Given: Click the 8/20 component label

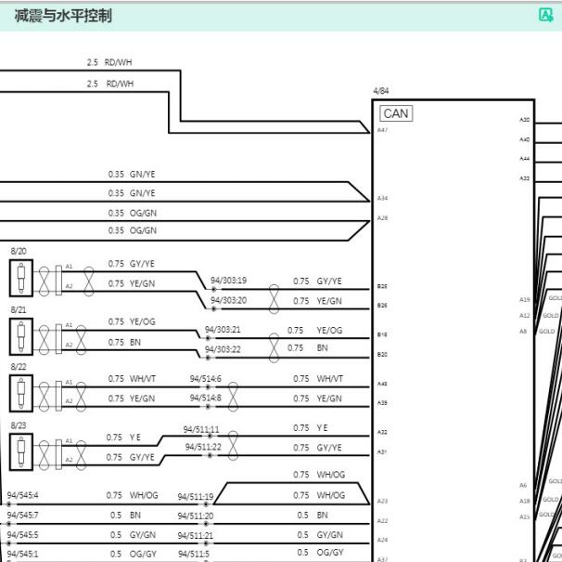Looking at the screenshot, I should click(19, 251).
